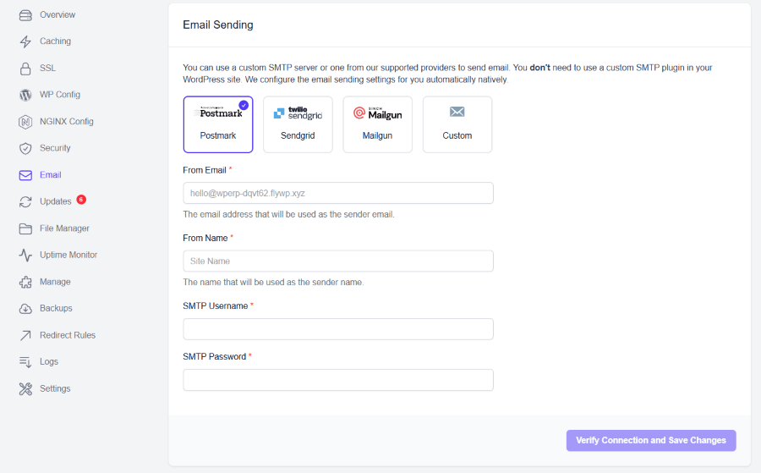Open Backups cloud icon
Image resolution: width=761 pixels, height=473 pixels.
25,309
